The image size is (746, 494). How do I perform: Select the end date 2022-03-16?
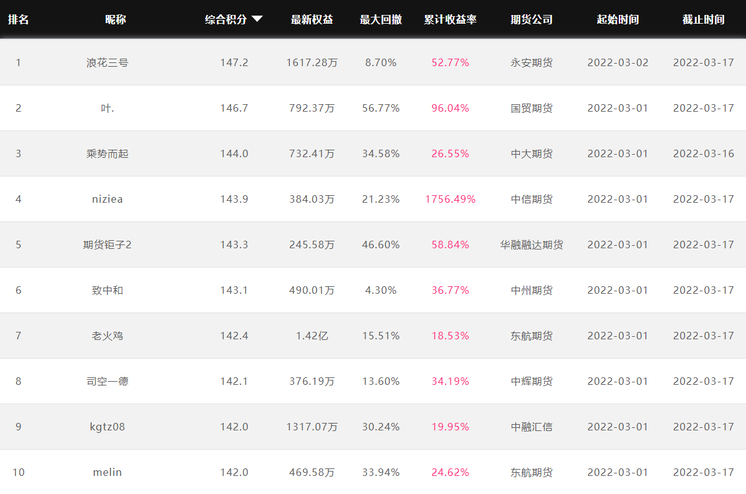tap(703, 153)
